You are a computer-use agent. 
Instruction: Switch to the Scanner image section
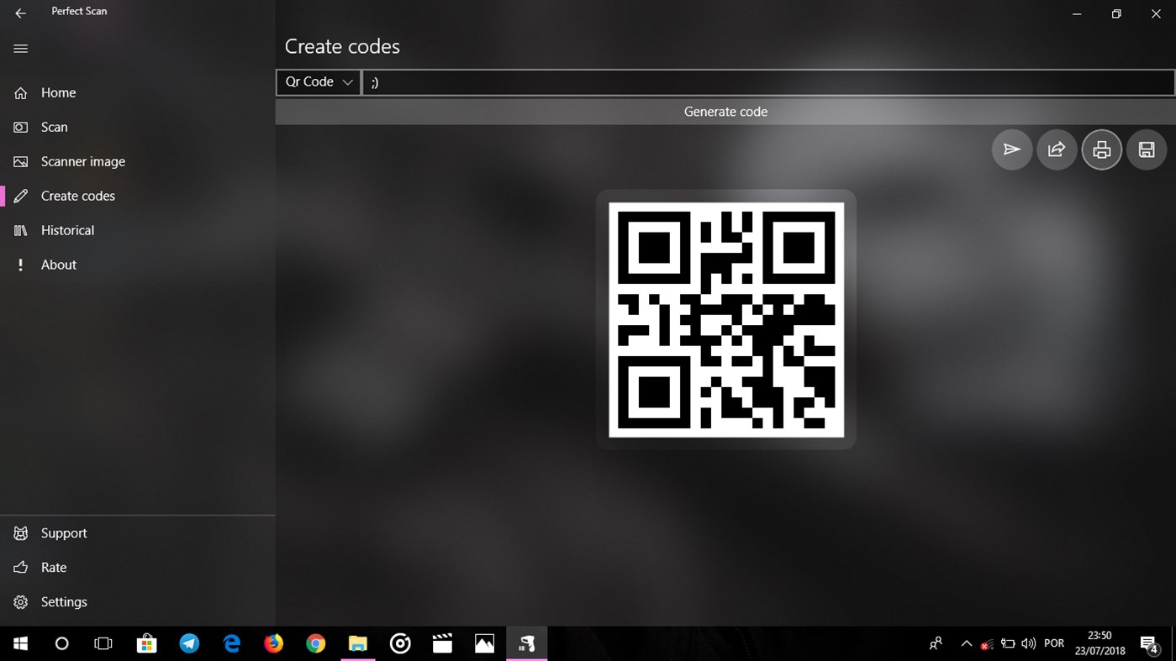pyautogui.click(x=82, y=161)
